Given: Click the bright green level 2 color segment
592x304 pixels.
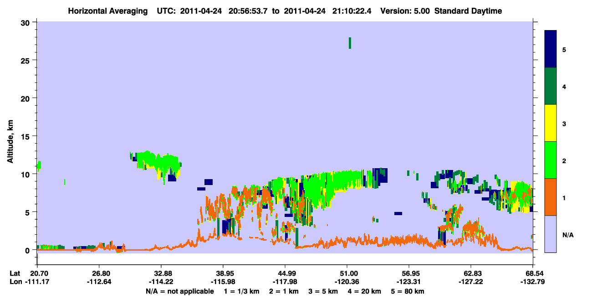Looking at the screenshot, I should coord(551,160).
